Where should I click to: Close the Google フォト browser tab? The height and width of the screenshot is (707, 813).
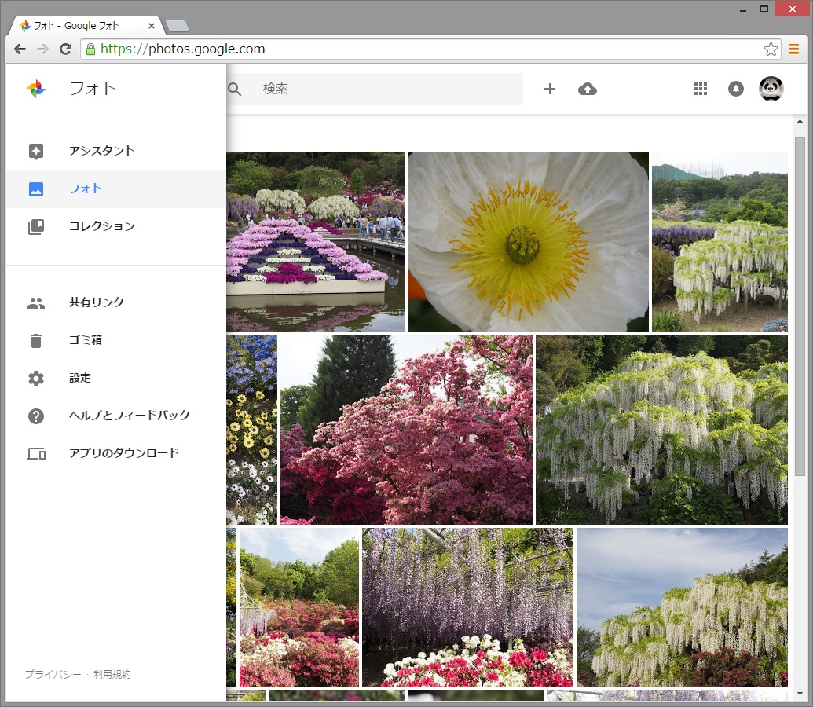152,25
